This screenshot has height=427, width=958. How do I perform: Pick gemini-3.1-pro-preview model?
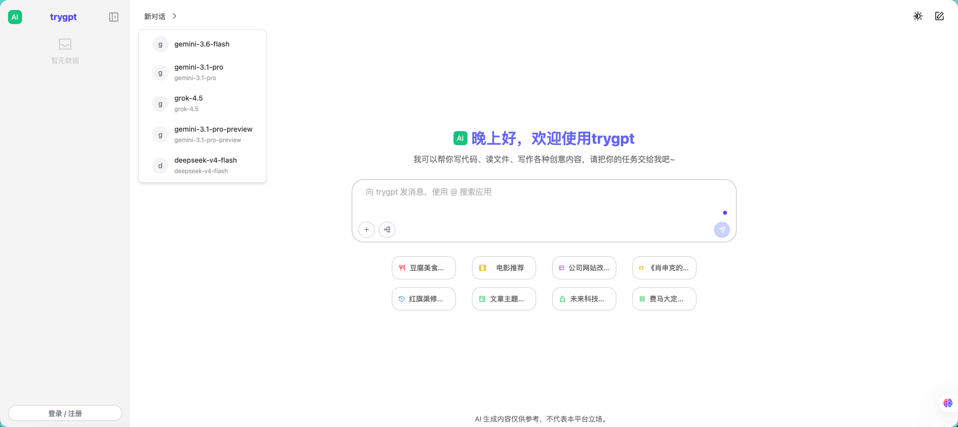coord(202,134)
